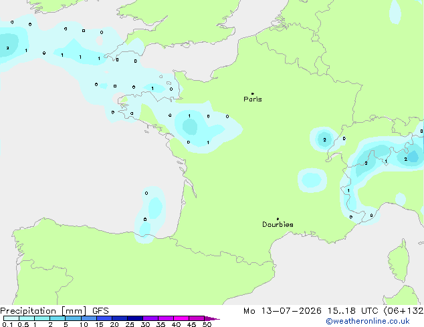Pick the legend swatch for 20–25 mm
The height and width of the screenshot is (327, 424).
click(120, 318)
